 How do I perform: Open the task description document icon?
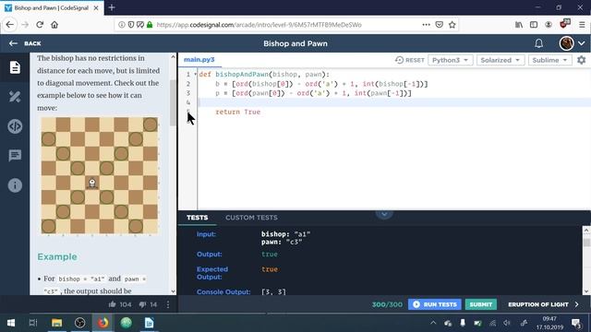pyautogui.click(x=15, y=67)
